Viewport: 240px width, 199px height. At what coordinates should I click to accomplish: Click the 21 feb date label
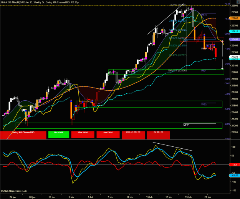pos(208,197)
